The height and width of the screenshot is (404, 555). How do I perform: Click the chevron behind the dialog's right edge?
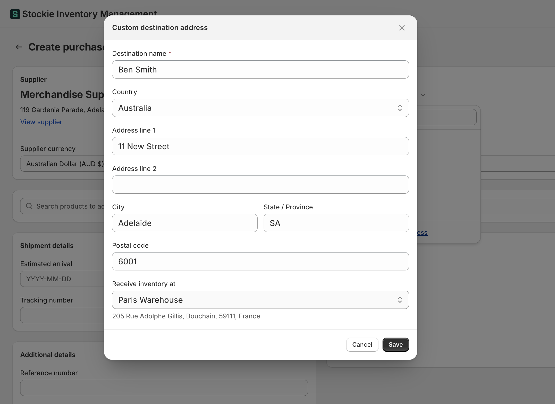point(423,95)
